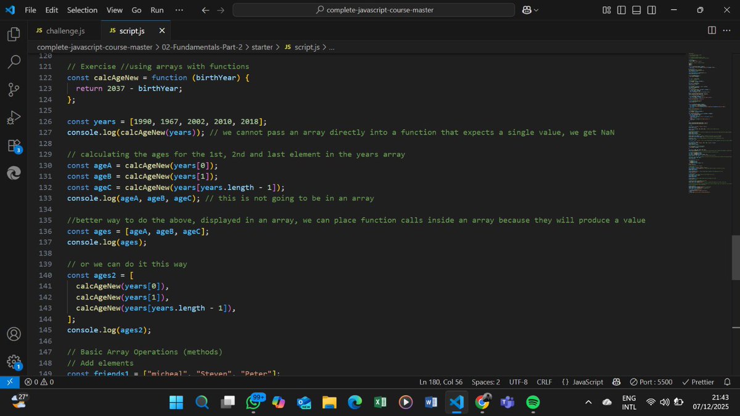Open the View menu

(114, 10)
